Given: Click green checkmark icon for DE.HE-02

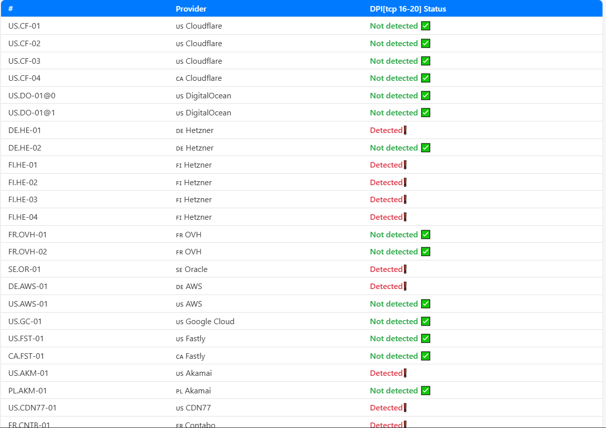Looking at the screenshot, I should click(x=426, y=148).
